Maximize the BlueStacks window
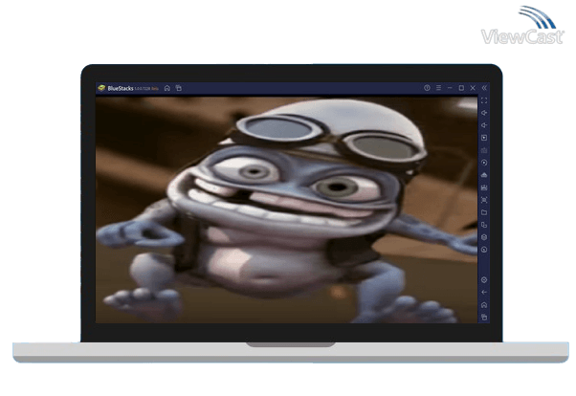Screen dimensions: 576x396 click(461, 88)
